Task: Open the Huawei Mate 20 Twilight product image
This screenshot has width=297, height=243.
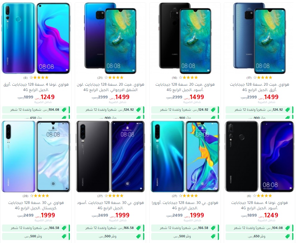Action: point(110,38)
